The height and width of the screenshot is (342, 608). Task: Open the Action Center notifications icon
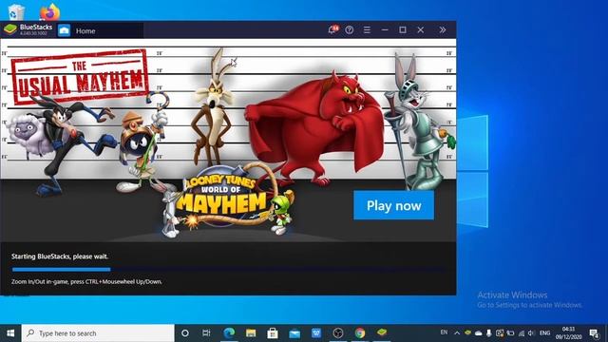coord(594,333)
